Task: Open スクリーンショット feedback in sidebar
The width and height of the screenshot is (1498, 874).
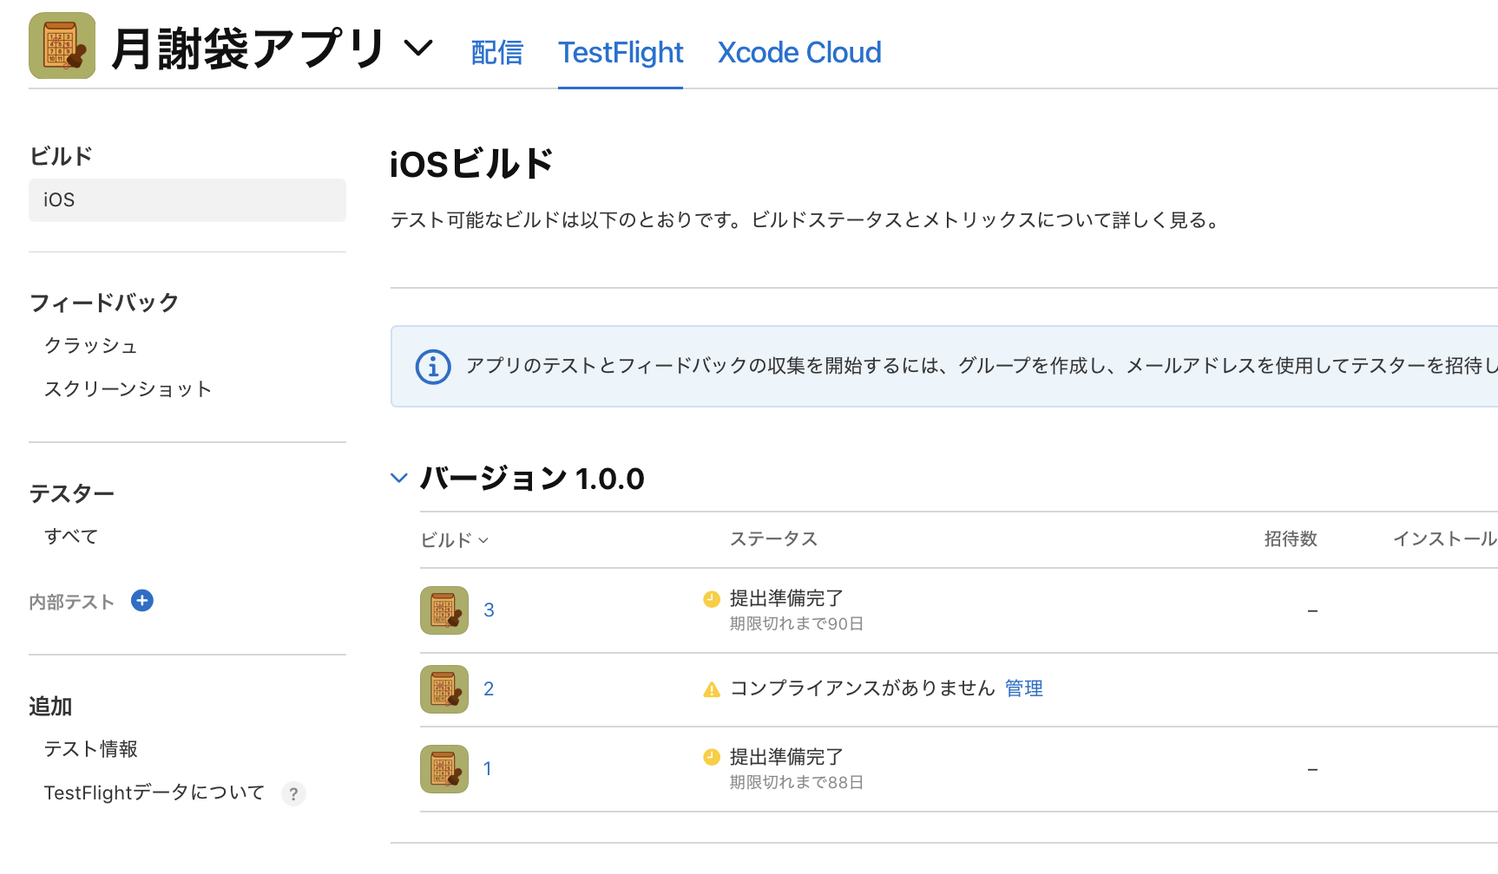Action: pyautogui.click(x=128, y=389)
